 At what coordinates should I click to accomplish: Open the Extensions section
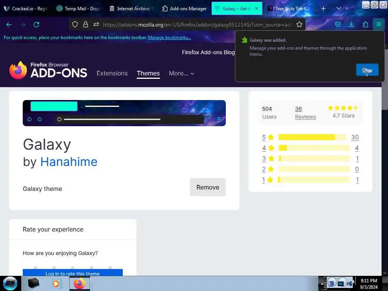pos(112,73)
